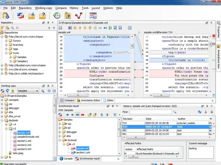Screen dimensions: 221x165
Task: Select lake.jpeg in Working copy tree
Action: (18, 153)
